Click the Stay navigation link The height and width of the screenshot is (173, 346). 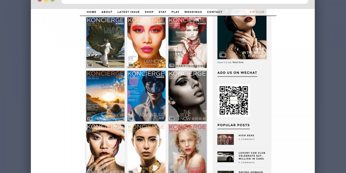[x=162, y=12]
